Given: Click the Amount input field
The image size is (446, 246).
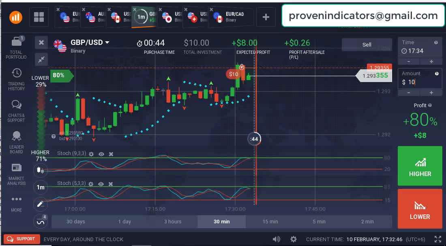Looking at the screenshot, I should [x=420, y=82].
